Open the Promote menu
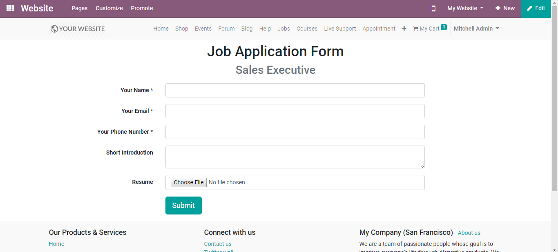Screen dimensions: 558x252 tap(142, 8)
